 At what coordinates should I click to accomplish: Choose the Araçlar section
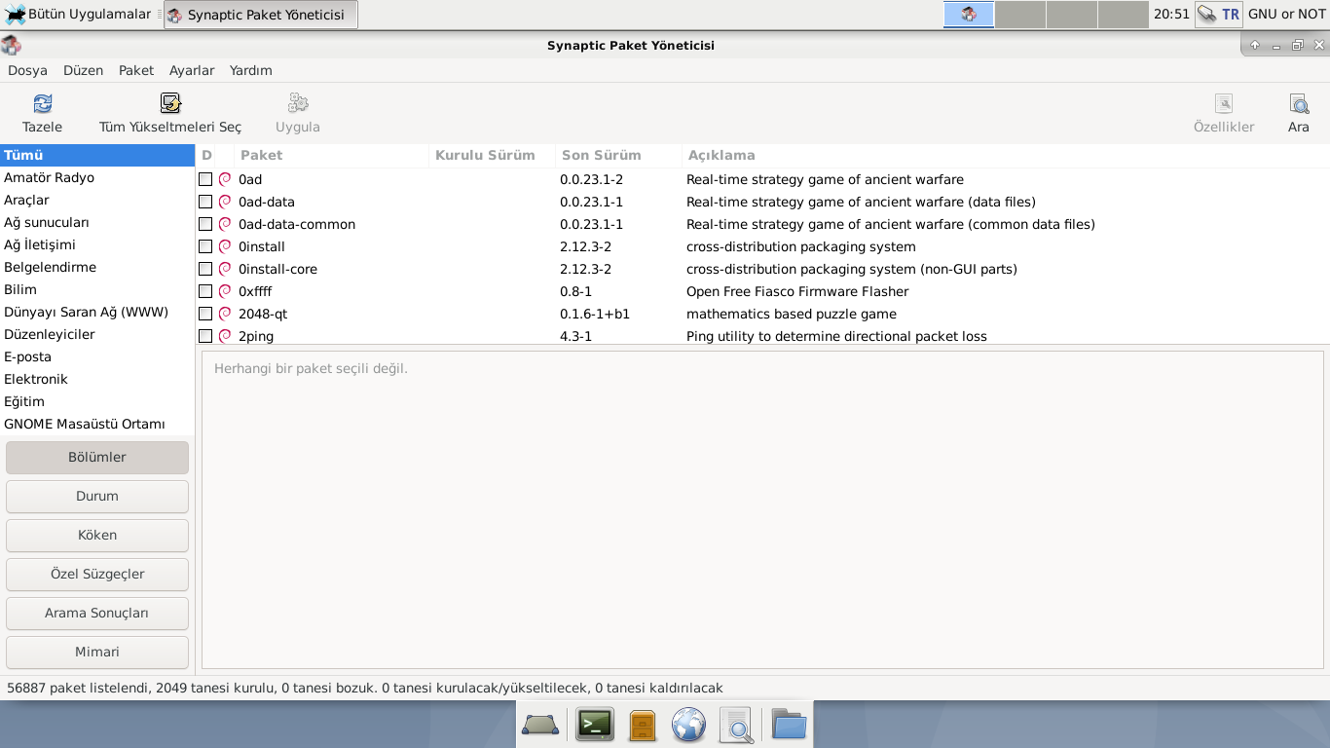(x=97, y=200)
